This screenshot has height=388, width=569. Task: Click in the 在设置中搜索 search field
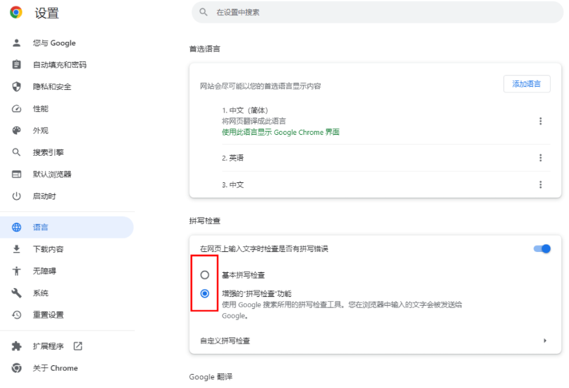tap(377, 12)
